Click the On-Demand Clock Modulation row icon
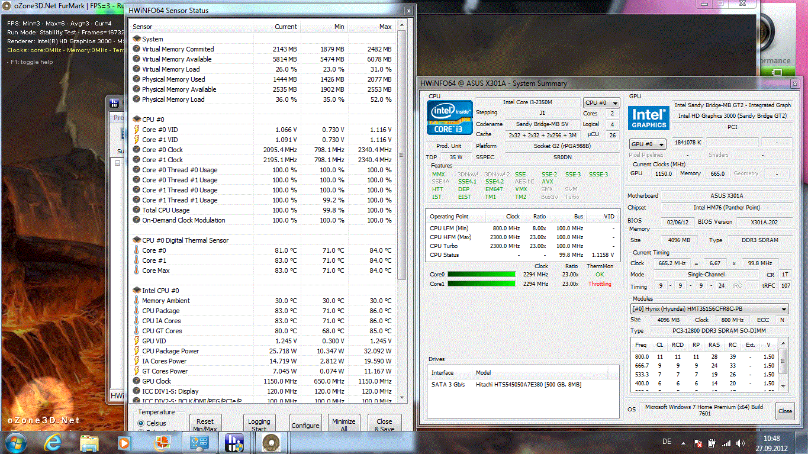Viewport: 808px width, 454px height. pos(137,220)
